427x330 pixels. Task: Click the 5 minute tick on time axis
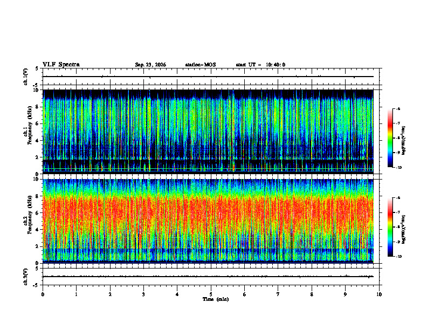pos(211,294)
